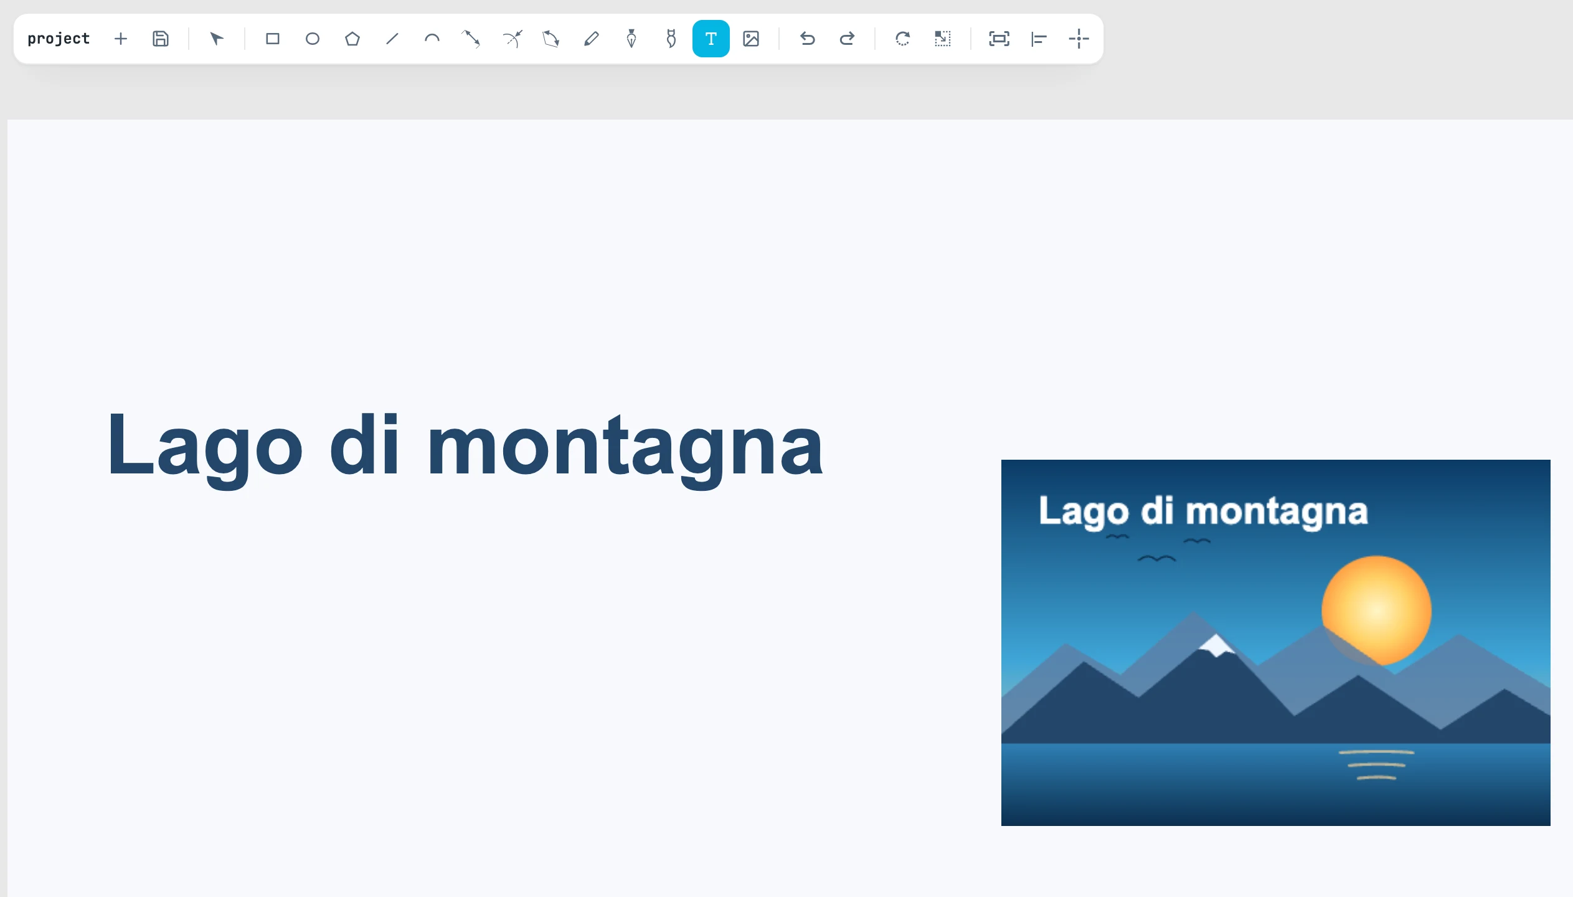Select the second pen nib tool
1573x897 pixels.
coord(671,39)
